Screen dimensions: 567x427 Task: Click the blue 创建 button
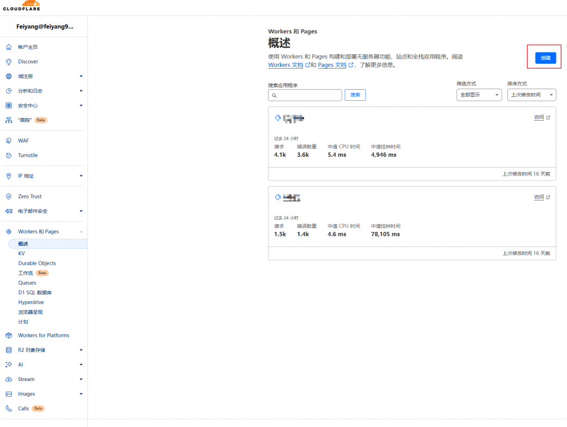[x=545, y=58]
